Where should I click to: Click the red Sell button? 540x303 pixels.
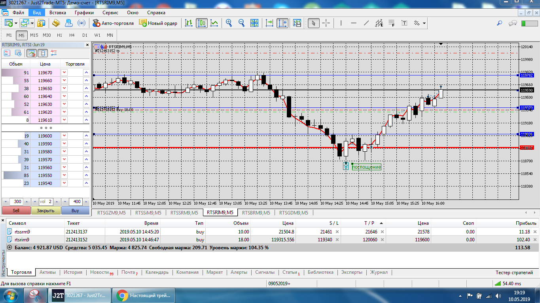click(16, 211)
